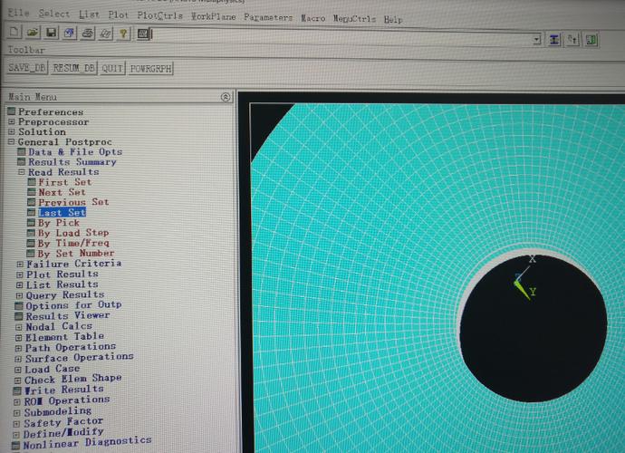The height and width of the screenshot is (453, 625).
Task: Expand the Plot Results tree node
Action: 21,275
